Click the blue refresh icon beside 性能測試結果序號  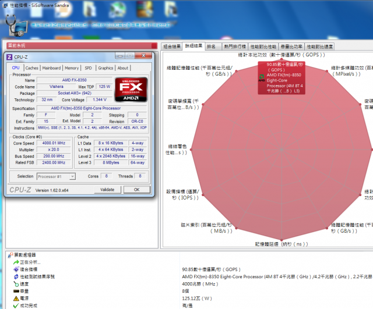[16, 276]
